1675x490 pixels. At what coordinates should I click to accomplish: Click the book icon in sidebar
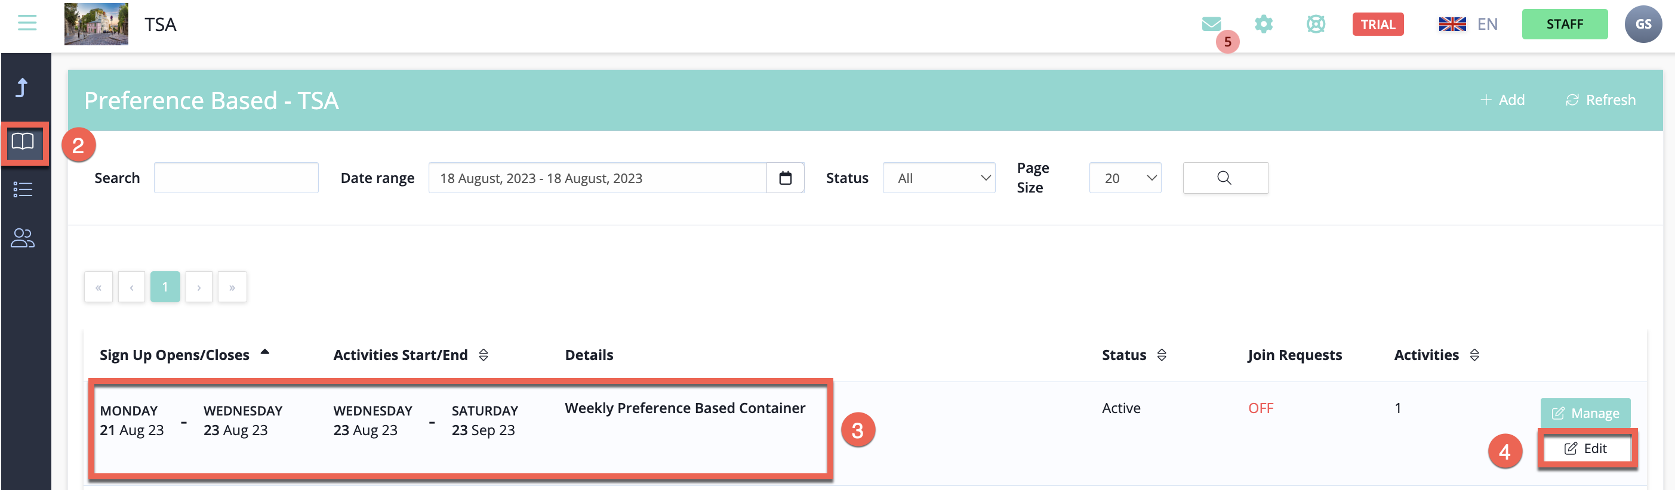pos(23,142)
